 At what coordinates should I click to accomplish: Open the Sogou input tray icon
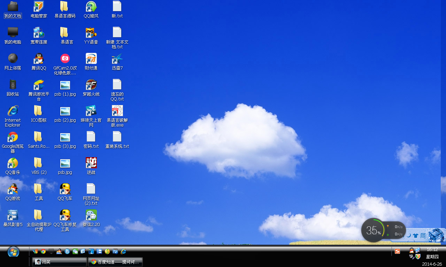coord(397,251)
